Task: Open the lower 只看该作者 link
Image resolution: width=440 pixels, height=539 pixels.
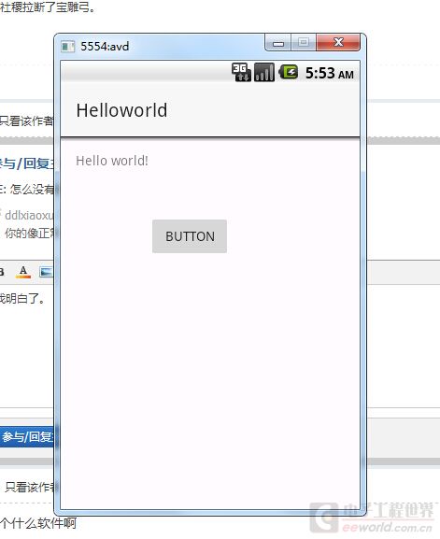Action: pyautogui.click(x=29, y=487)
